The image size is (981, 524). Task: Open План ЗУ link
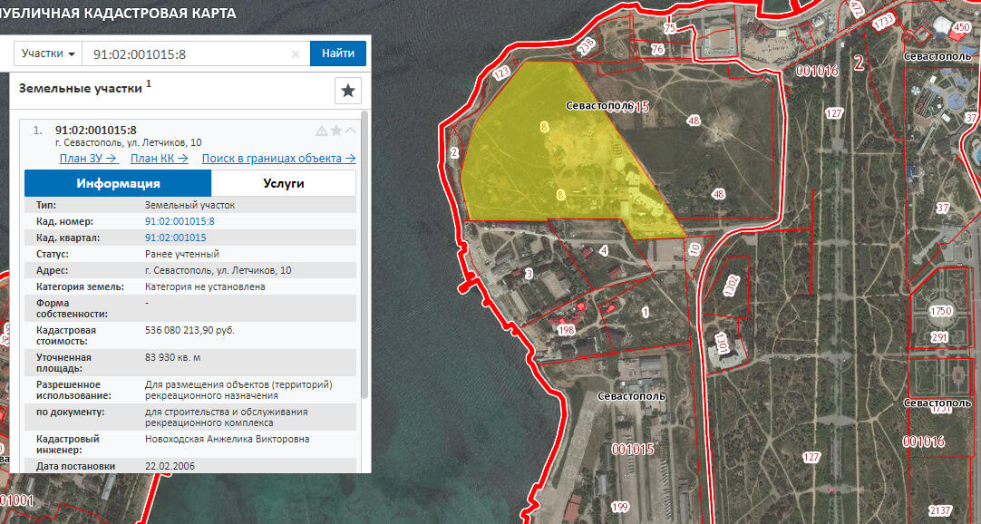[89, 159]
